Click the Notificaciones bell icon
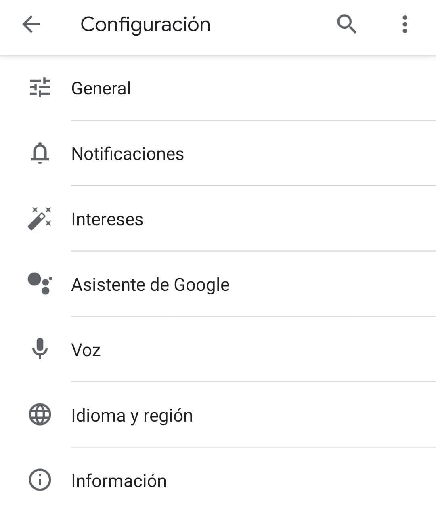Viewport: 436px width, 510px height. [40, 153]
